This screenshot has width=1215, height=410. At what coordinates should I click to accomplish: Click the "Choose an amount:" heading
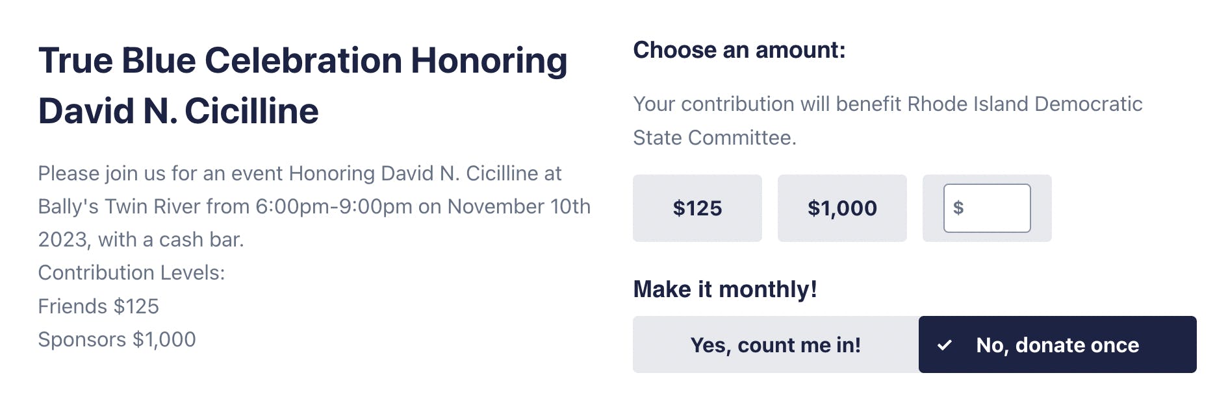(739, 50)
